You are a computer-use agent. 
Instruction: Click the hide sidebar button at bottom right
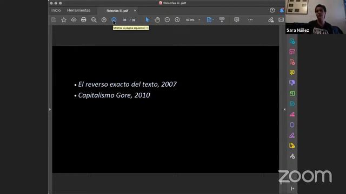click(x=292, y=189)
